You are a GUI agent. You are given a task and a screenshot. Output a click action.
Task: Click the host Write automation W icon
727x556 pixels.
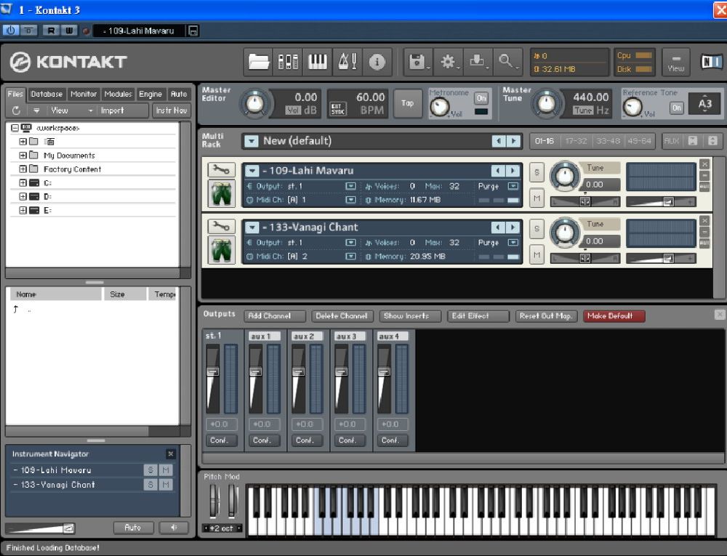[68, 31]
